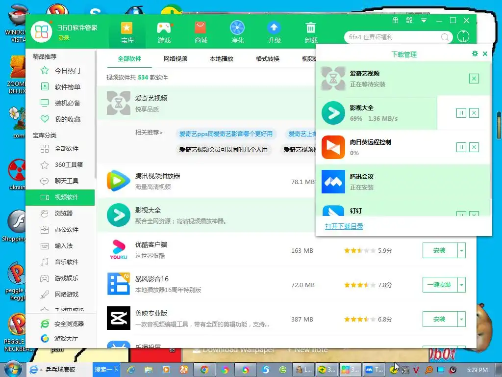
Task: Open 今日热门 in the sidebar
Action: pyautogui.click(x=61, y=71)
